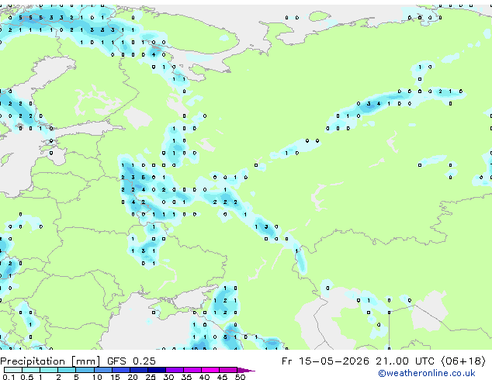Click the purple arrow tip above 50
Screen dimensions: 492x380
point(246,370)
